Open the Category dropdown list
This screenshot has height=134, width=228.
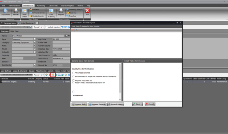[34, 42]
